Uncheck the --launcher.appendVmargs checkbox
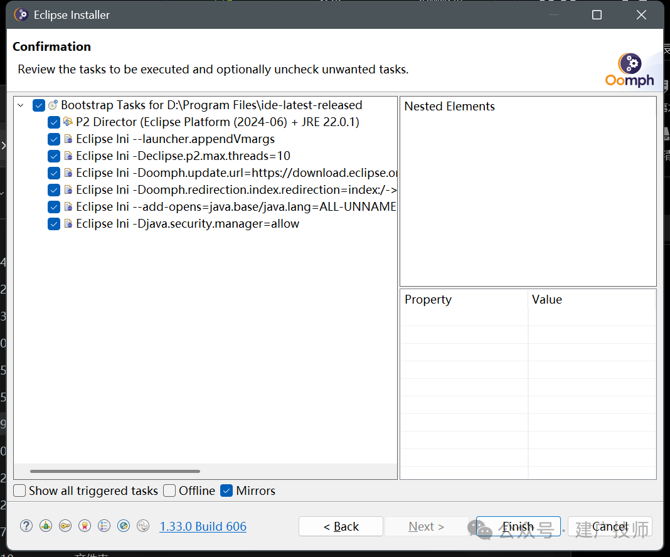 54,139
